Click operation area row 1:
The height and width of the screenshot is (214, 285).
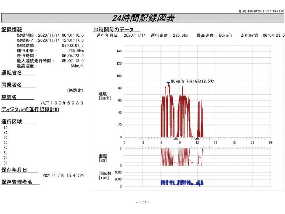[5, 127]
